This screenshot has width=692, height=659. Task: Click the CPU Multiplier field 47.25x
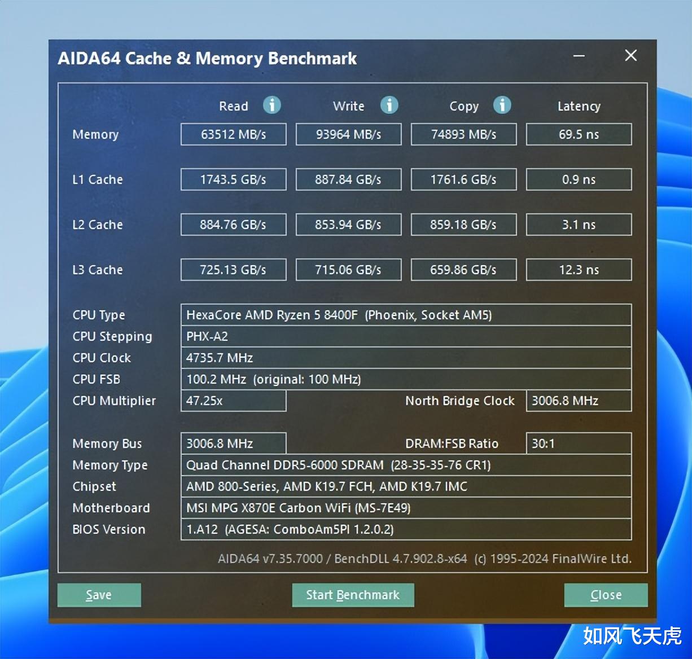(234, 401)
